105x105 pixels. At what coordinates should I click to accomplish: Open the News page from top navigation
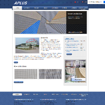point(45,8)
